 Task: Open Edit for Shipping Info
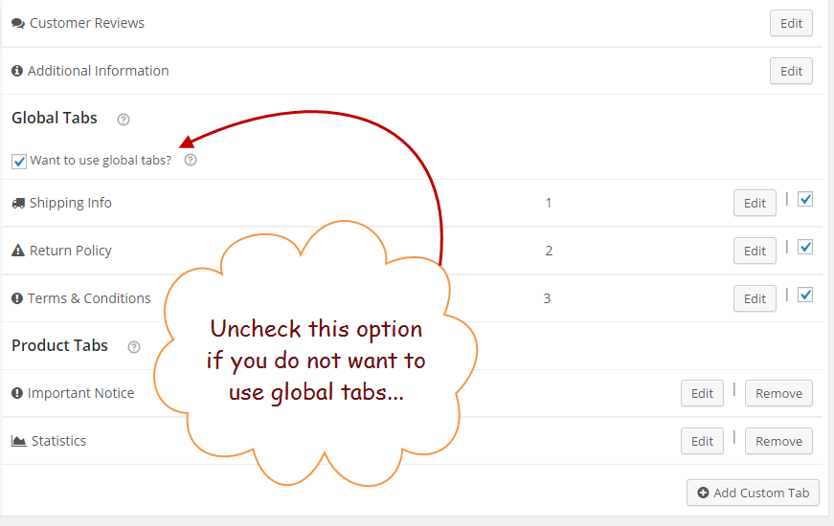755,203
